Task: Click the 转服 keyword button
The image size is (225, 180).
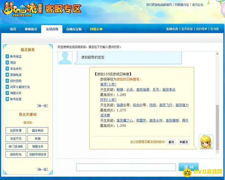Action: (x=38, y=138)
